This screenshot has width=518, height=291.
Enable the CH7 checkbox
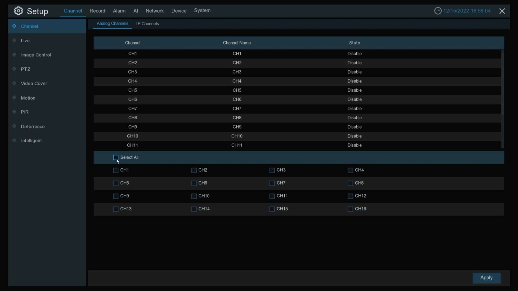click(272, 183)
